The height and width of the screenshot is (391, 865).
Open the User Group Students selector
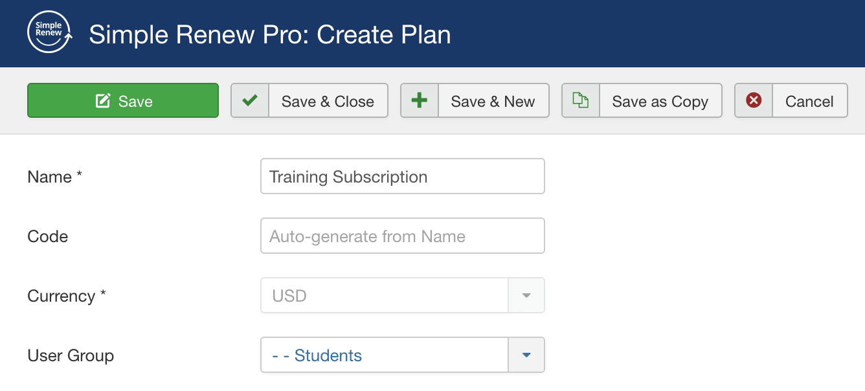pyautogui.click(x=385, y=355)
